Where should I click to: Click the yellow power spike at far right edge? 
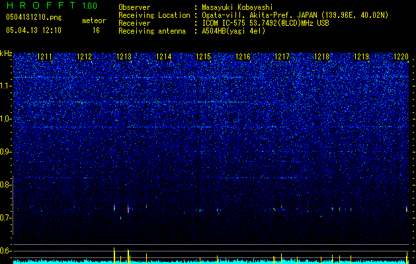tap(407, 258)
